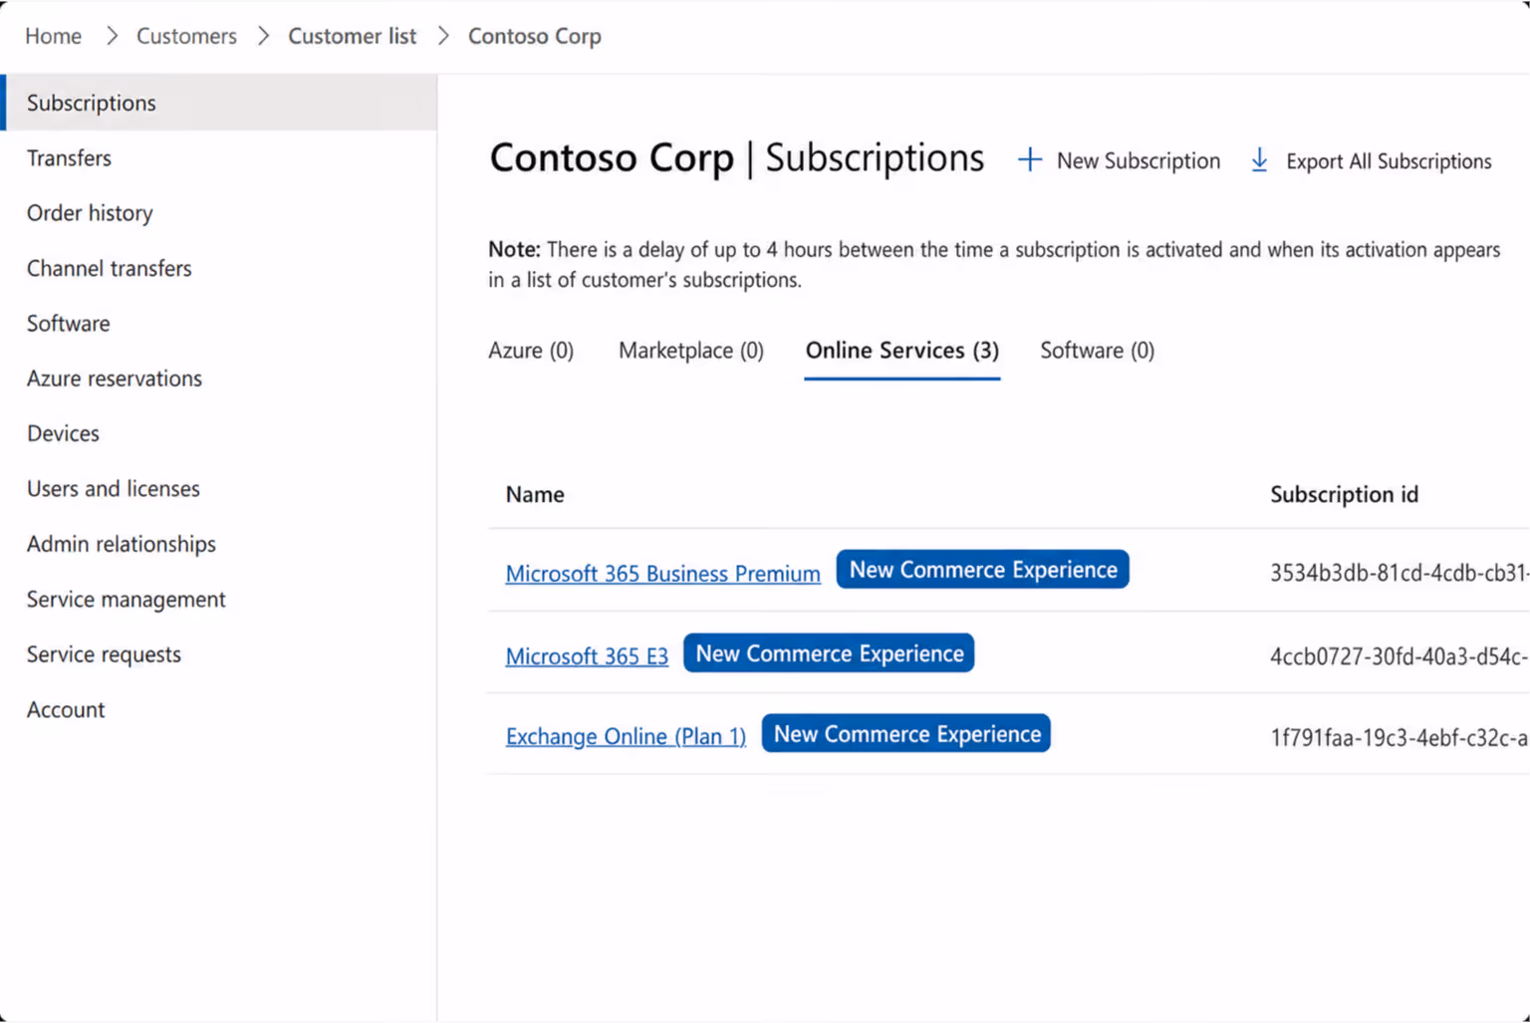Click the chevron after Customer list breadcrumb
1530x1023 pixels.
point(443,36)
